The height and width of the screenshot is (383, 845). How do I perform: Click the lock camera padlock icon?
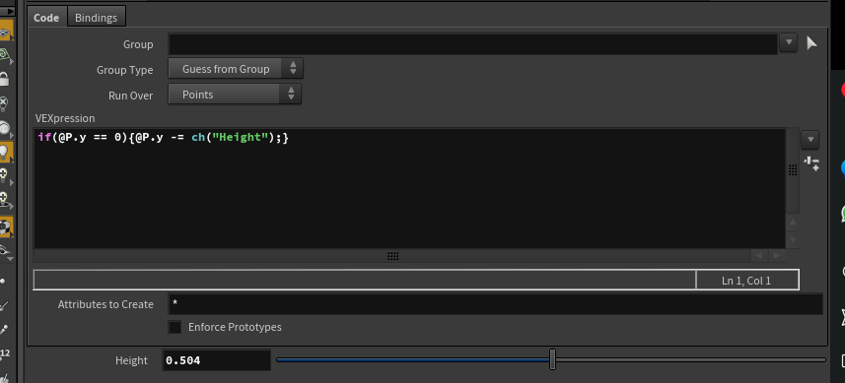pos(4,79)
